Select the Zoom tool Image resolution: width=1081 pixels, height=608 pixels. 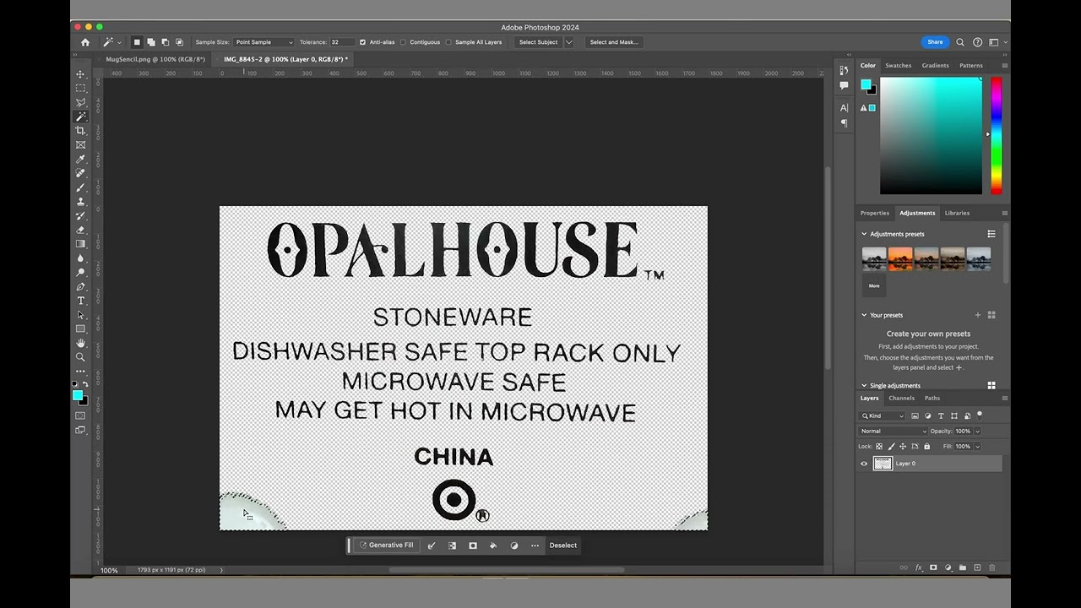point(81,357)
